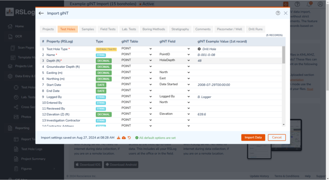The width and height of the screenshot is (329, 180).
Task: Open Terms & Conditions footer link
Action: click(x=287, y=176)
